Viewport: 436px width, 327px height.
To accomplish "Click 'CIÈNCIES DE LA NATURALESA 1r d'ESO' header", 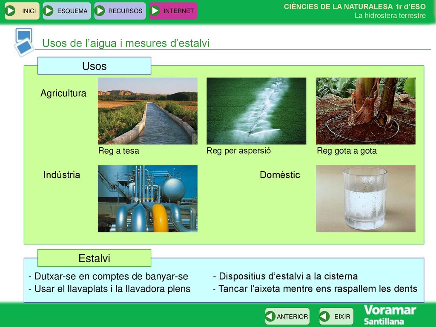I will [x=355, y=7].
